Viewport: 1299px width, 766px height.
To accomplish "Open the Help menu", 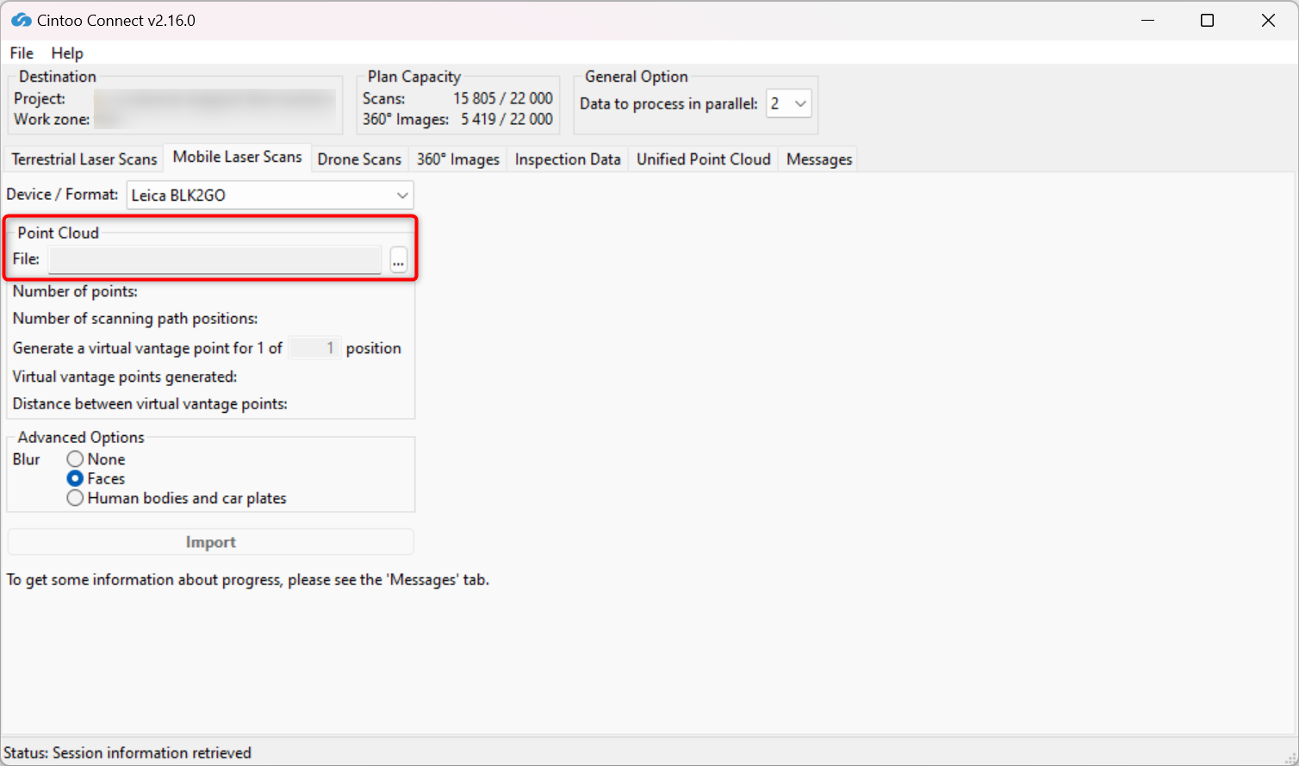I will pos(67,53).
